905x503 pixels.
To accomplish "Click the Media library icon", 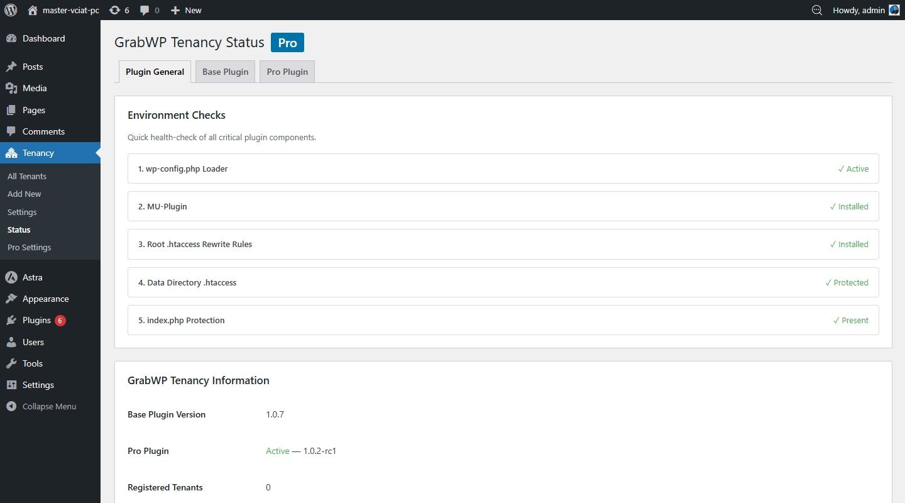I will (12, 88).
